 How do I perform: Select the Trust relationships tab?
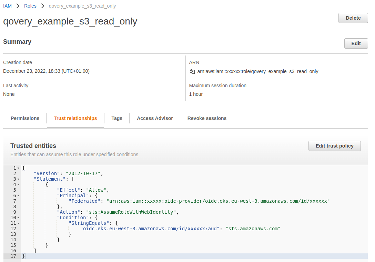pyautogui.click(x=75, y=118)
